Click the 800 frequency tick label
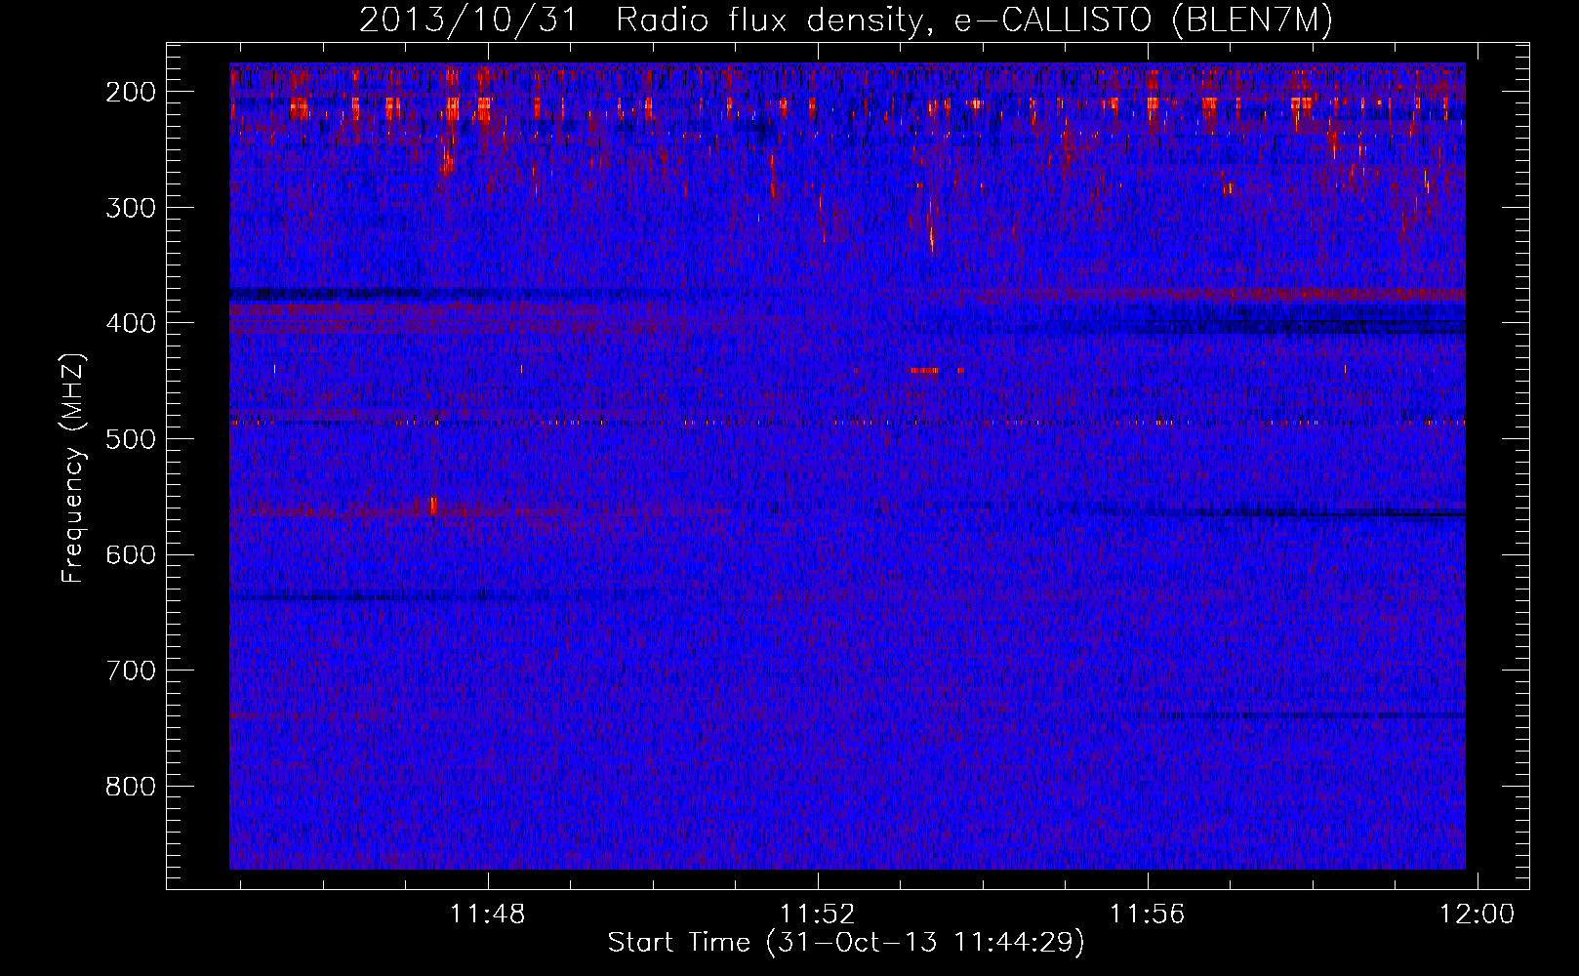 130,786
